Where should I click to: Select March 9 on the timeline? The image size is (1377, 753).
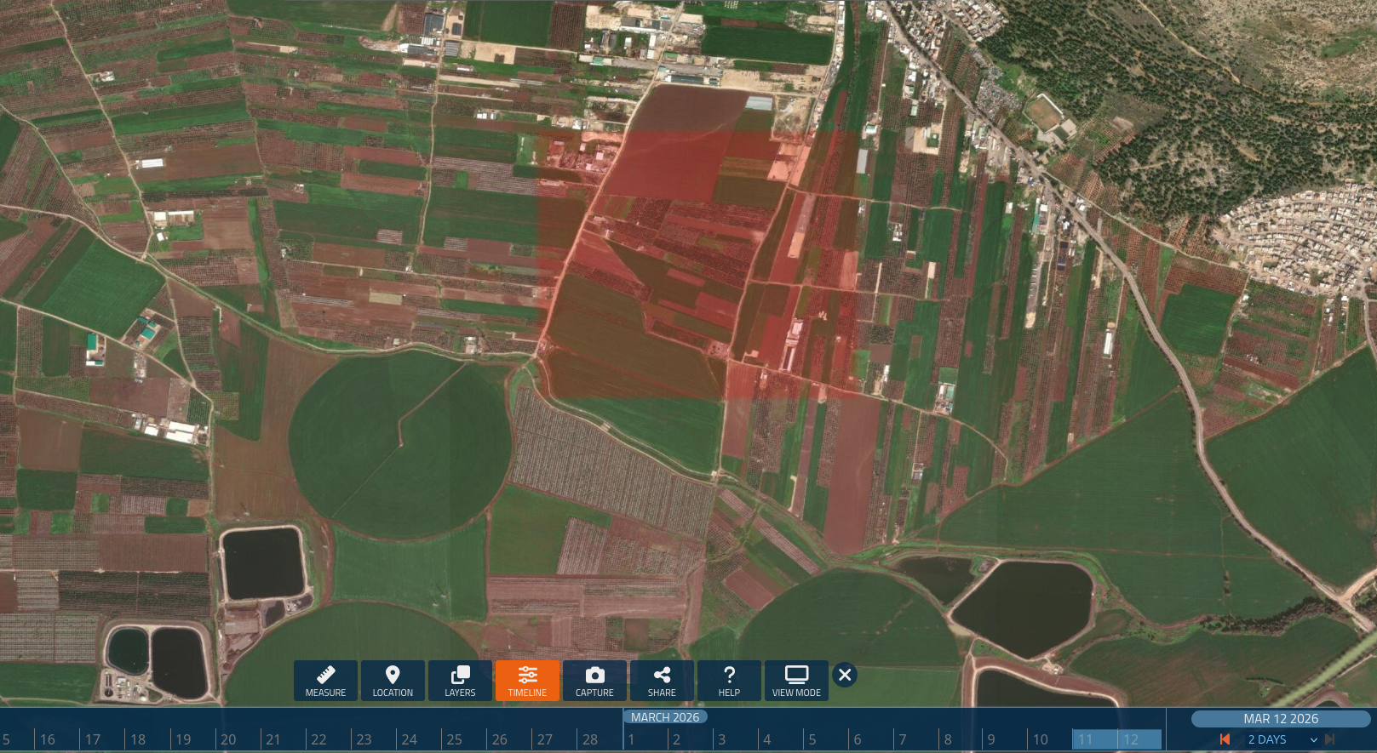point(991,739)
